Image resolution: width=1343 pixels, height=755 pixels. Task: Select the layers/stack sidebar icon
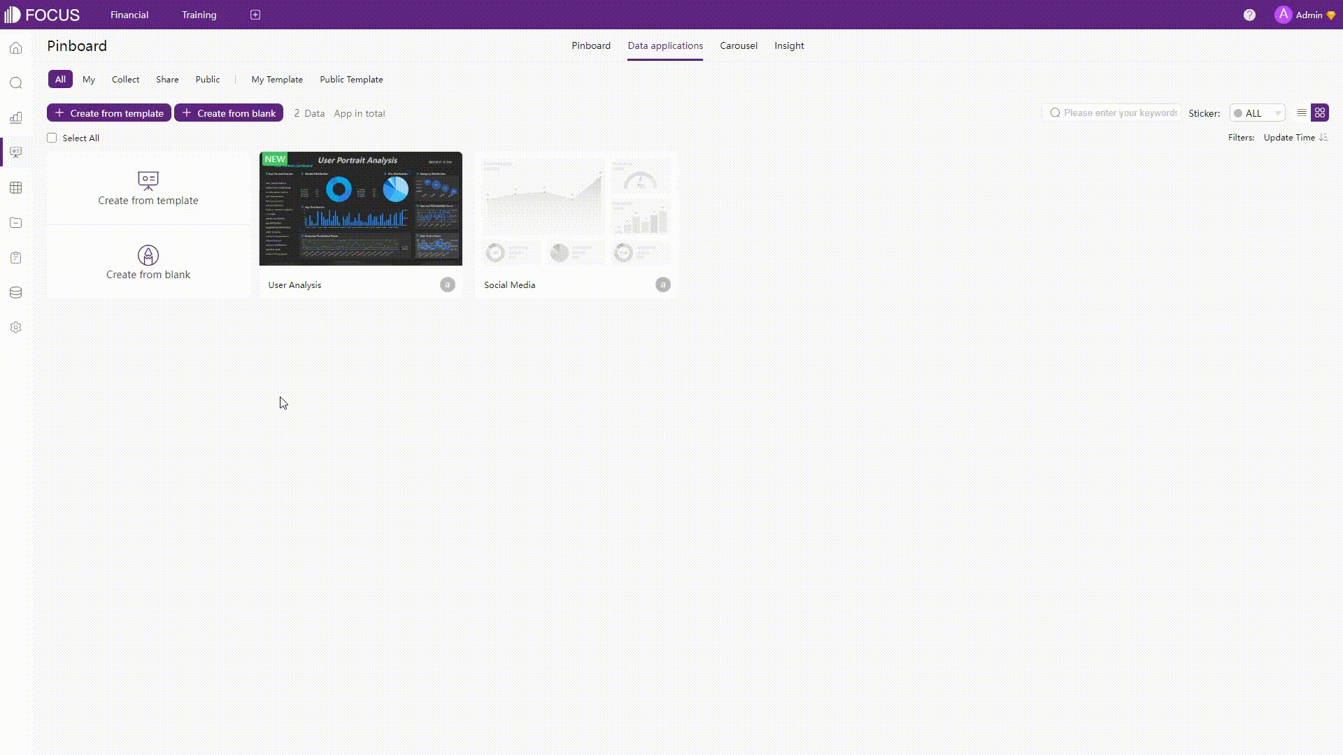[15, 292]
